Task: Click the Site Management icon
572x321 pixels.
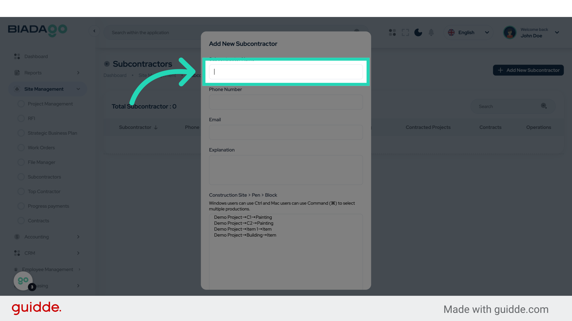Action: [x=16, y=89]
